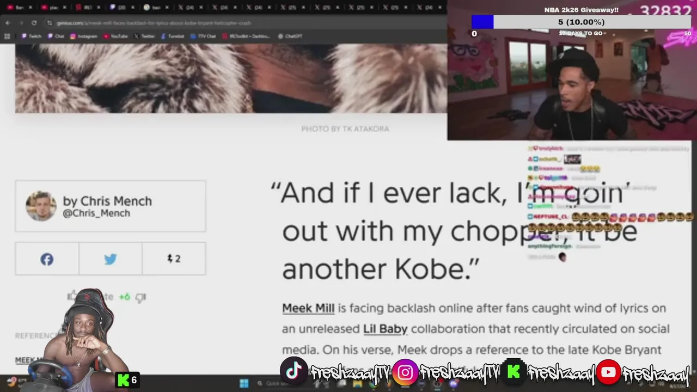
Task: Switch to the Twitch tab "(20)"
Action: pyautogui.click(x=118, y=8)
